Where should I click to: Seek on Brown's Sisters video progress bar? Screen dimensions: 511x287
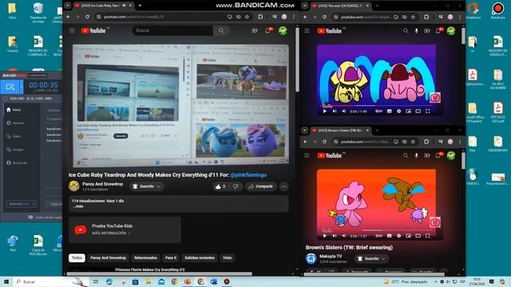coord(376,230)
